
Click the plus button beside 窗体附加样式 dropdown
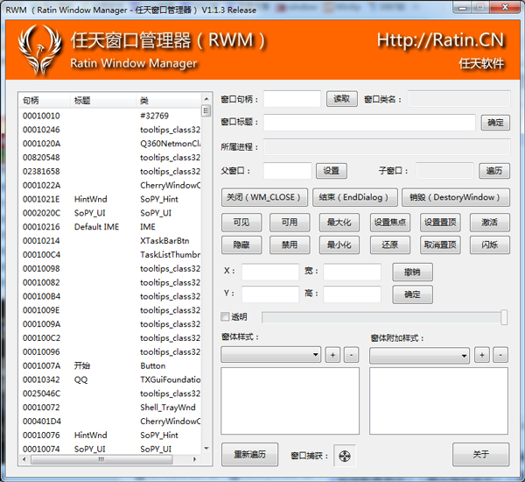[482, 355]
